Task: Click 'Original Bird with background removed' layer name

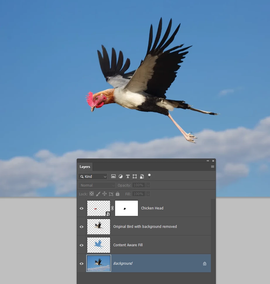Action: tap(145, 227)
